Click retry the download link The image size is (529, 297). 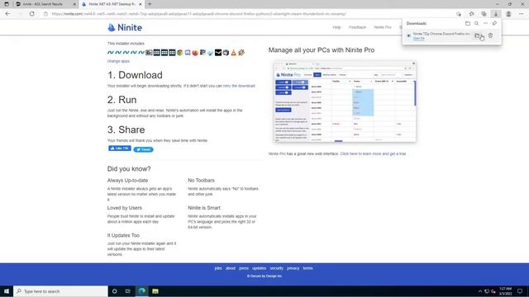[239, 86]
